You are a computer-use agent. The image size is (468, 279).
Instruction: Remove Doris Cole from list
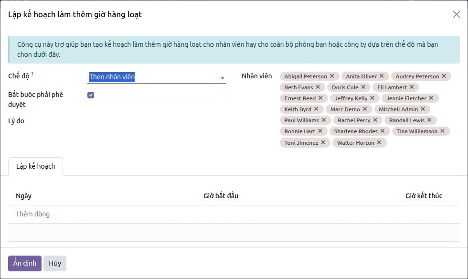[363, 87]
